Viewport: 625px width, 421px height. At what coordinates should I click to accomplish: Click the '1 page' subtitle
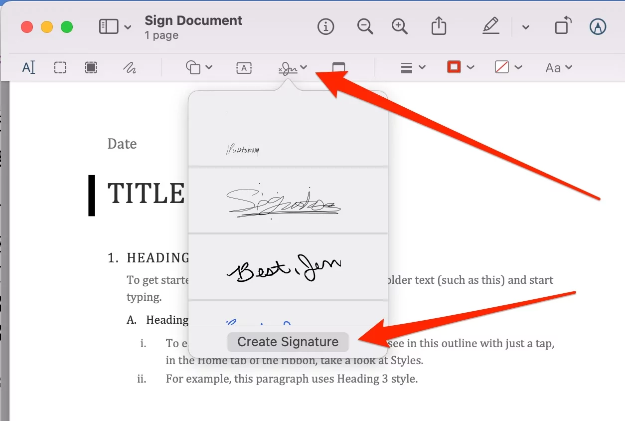(x=161, y=35)
